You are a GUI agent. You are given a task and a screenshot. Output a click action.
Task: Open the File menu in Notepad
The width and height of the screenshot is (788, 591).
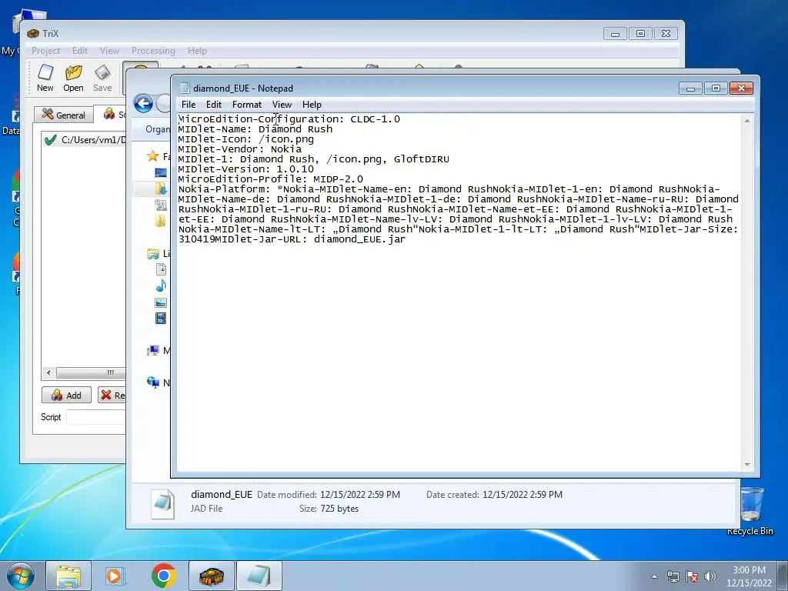point(189,105)
